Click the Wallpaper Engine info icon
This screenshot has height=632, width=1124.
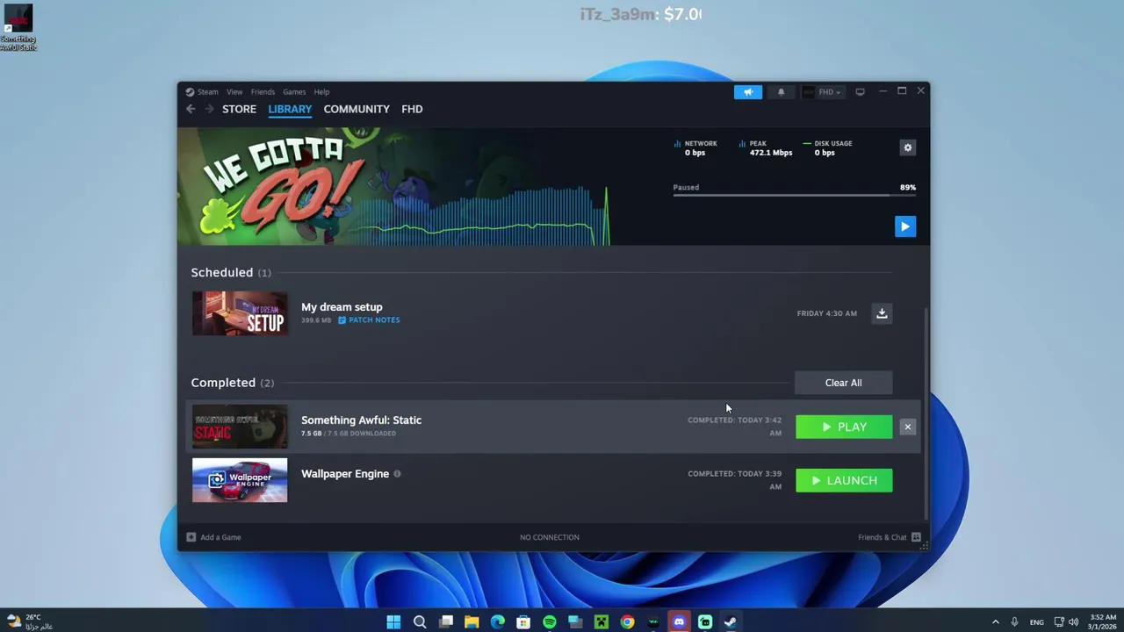click(397, 474)
